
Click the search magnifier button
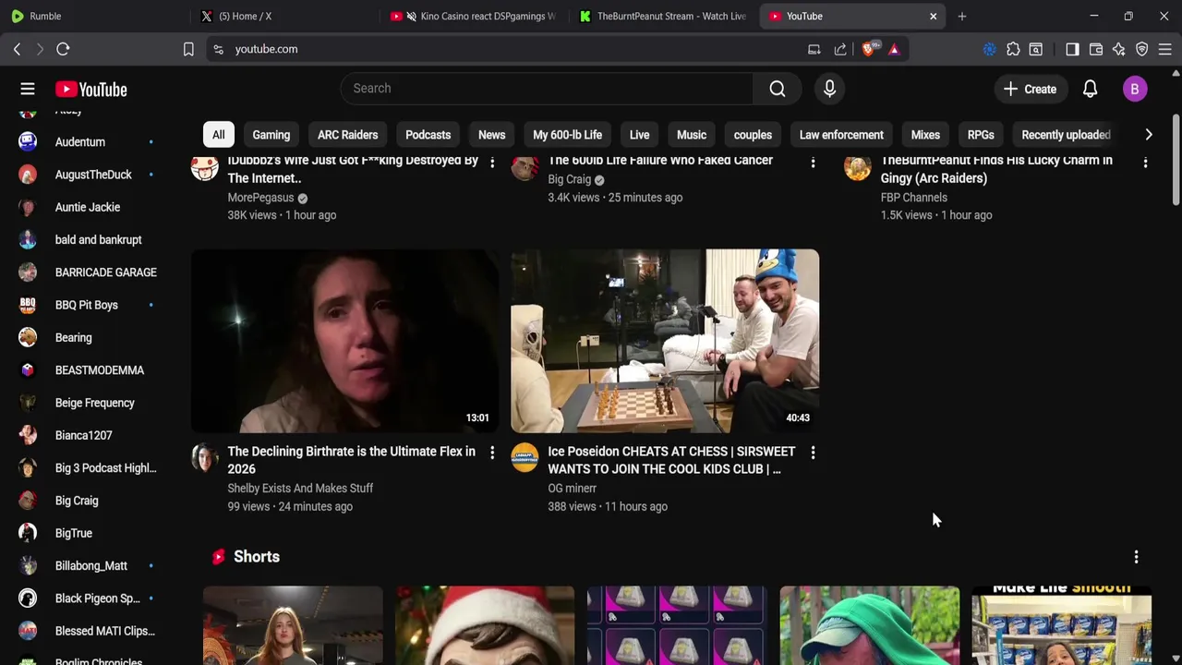pos(778,89)
